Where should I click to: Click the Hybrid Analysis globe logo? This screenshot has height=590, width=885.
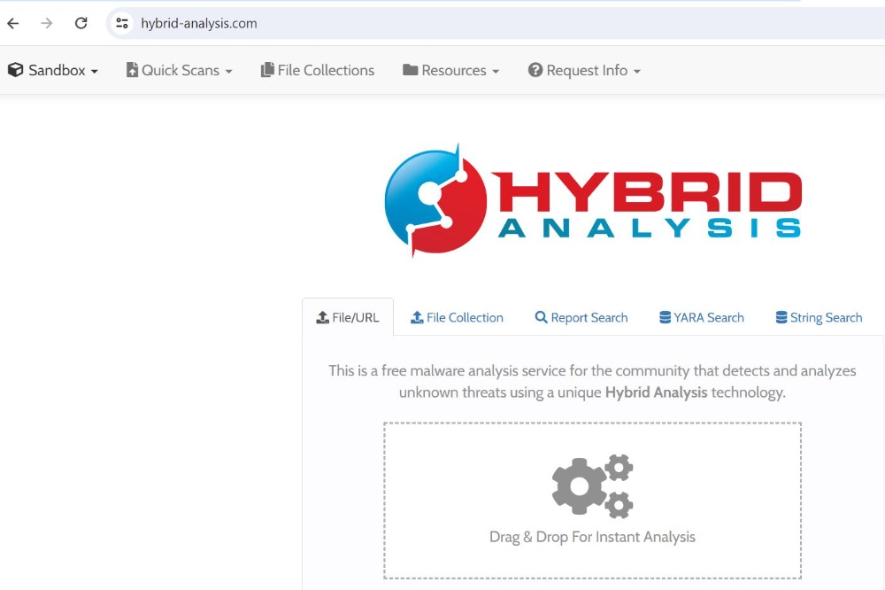click(x=435, y=200)
